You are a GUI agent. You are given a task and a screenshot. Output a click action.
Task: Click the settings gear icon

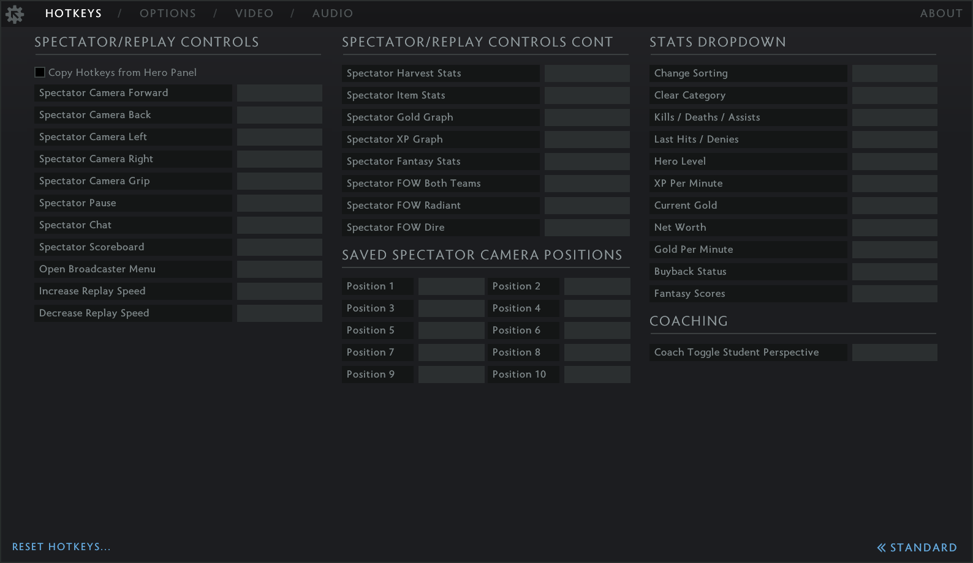click(15, 14)
